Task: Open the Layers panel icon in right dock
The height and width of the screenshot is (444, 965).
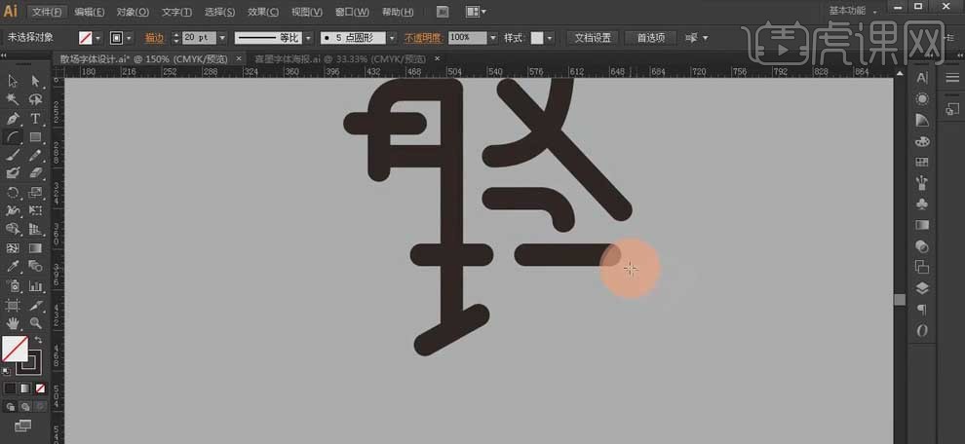Action: [922, 288]
